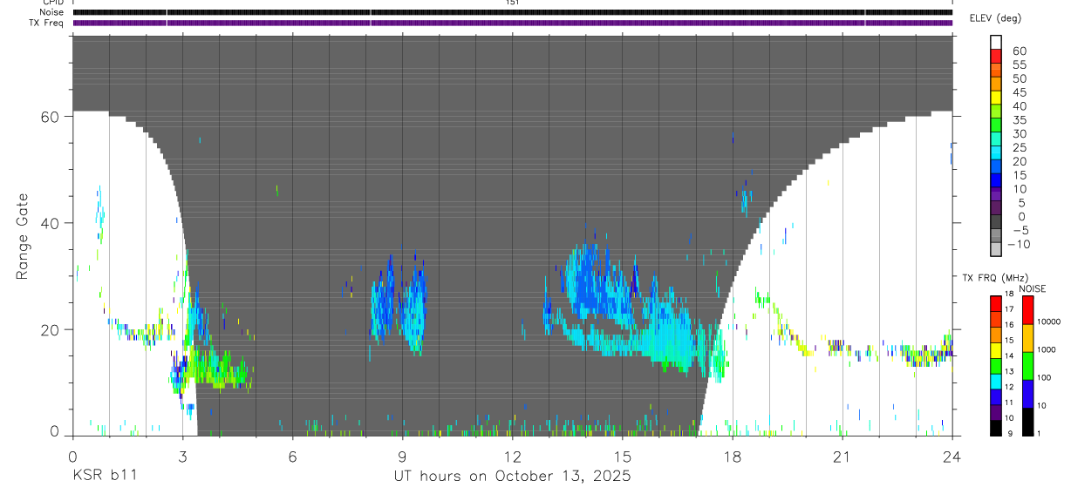
Task: Click the 'TX FRQ (MHz)' legend title
Action: point(995,277)
